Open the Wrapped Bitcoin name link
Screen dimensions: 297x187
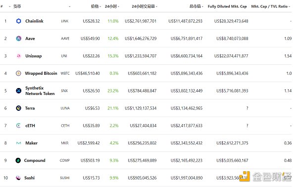click(x=41, y=73)
